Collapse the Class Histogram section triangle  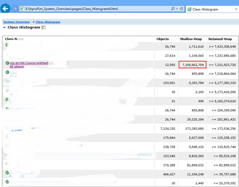[4, 28]
